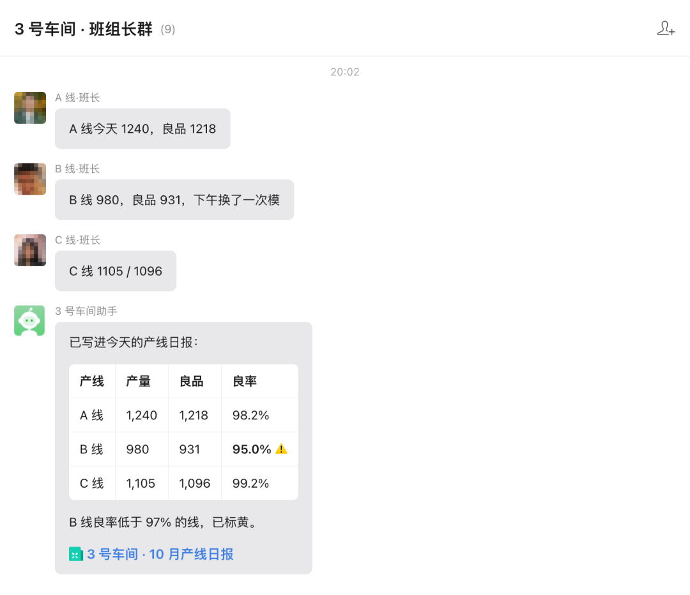Viewport: 690px width, 595px height.
Task: Click the A 线·班长 avatar
Action: coord(30,108)
